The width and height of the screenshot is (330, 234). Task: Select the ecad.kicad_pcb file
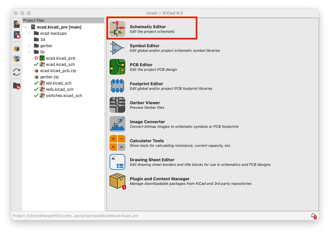[x=61, y=58]
